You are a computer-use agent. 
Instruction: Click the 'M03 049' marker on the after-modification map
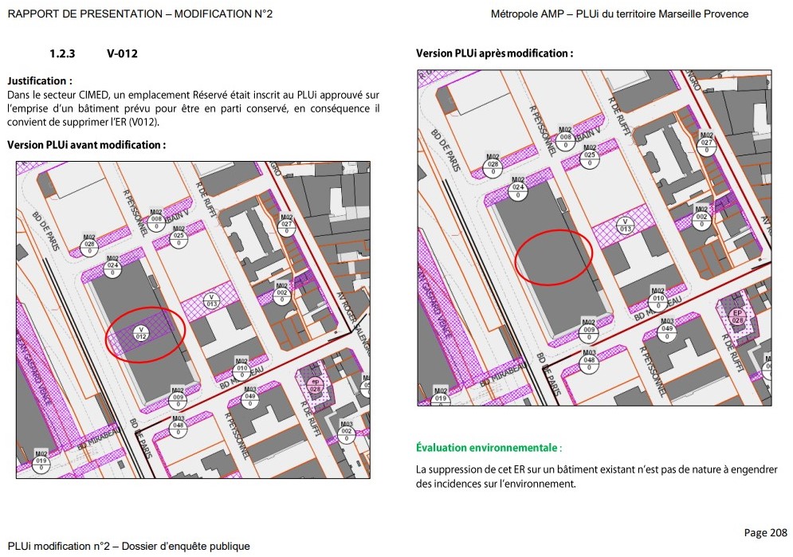667,330
